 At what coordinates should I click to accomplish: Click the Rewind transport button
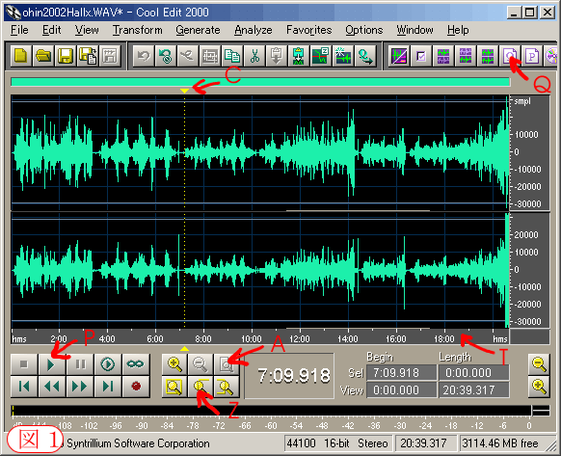click(52, 387)
